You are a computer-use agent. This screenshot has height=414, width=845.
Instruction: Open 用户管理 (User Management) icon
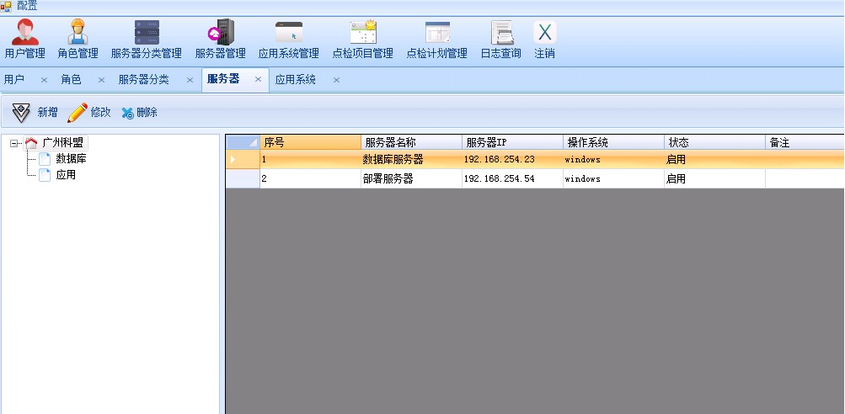click(24, 32)
